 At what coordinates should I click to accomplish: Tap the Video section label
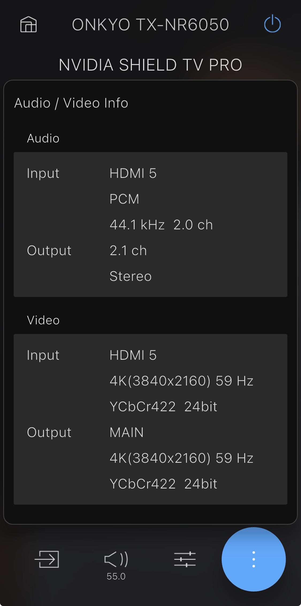pos(43,320)
